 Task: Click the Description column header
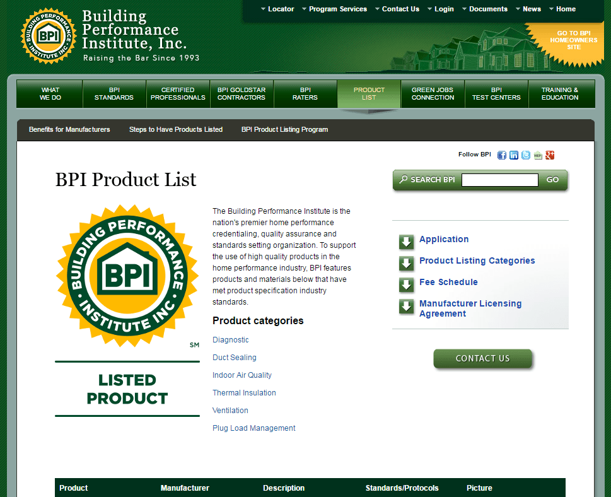284,488
